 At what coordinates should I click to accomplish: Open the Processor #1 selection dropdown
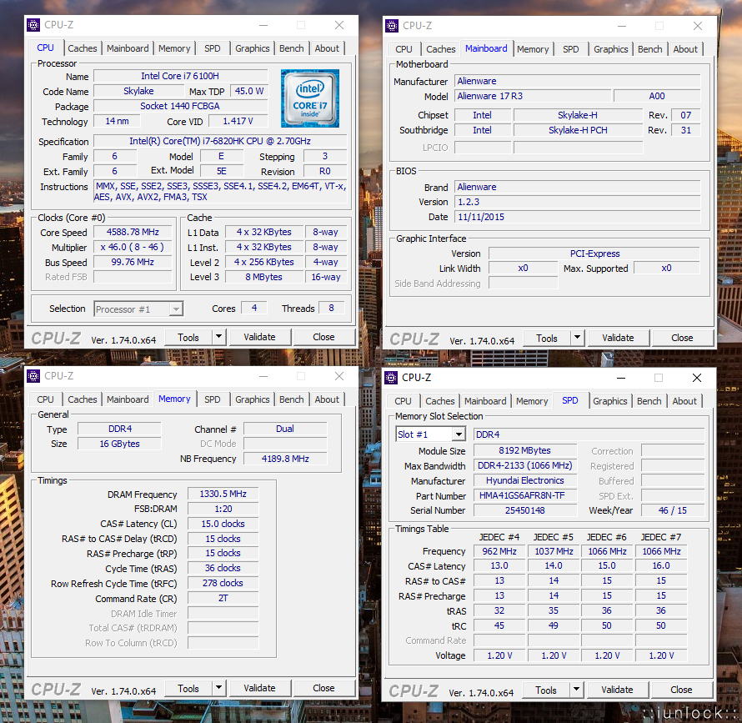[176, 309]
